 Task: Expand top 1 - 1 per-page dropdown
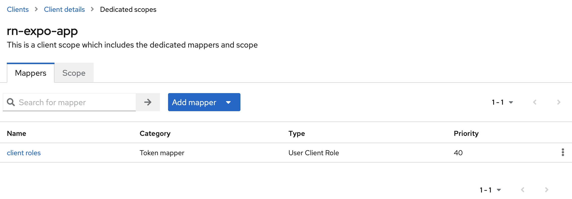click(502, 102)
